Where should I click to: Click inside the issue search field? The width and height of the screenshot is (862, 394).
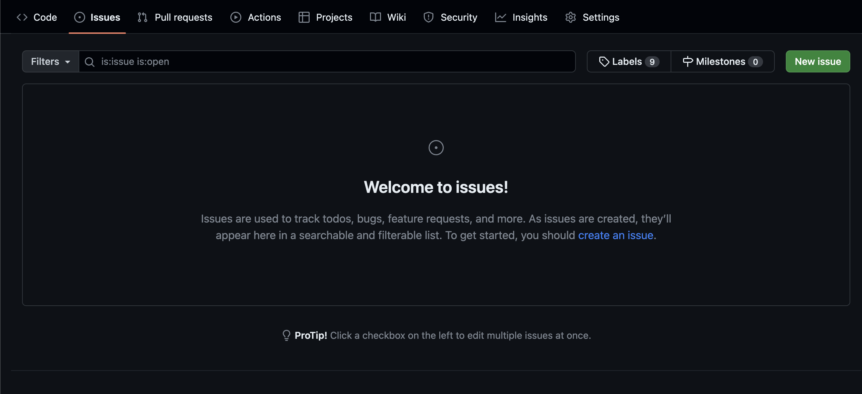pos(310,61)
